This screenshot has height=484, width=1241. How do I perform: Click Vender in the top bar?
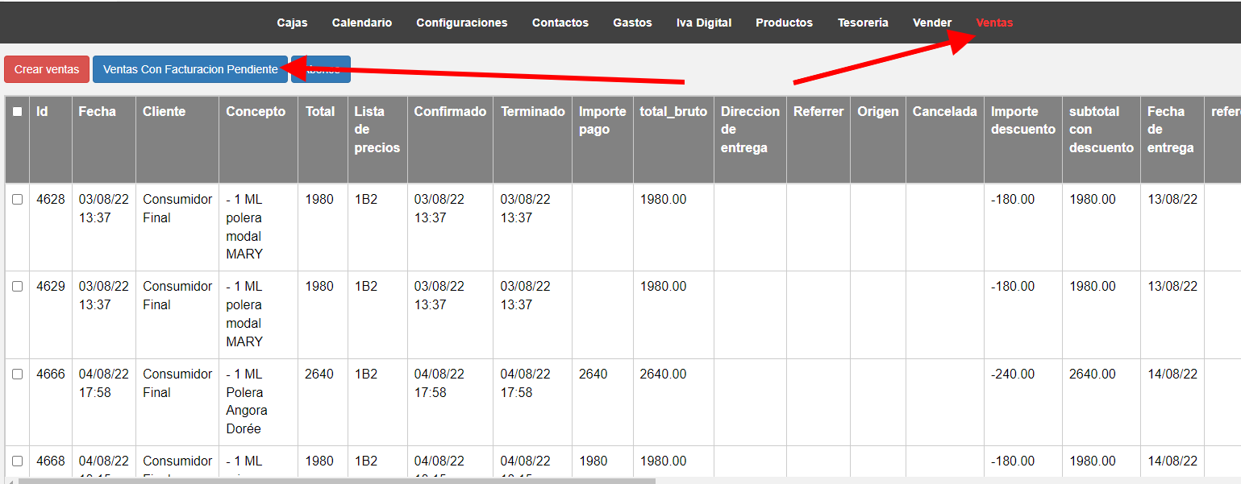932,23
